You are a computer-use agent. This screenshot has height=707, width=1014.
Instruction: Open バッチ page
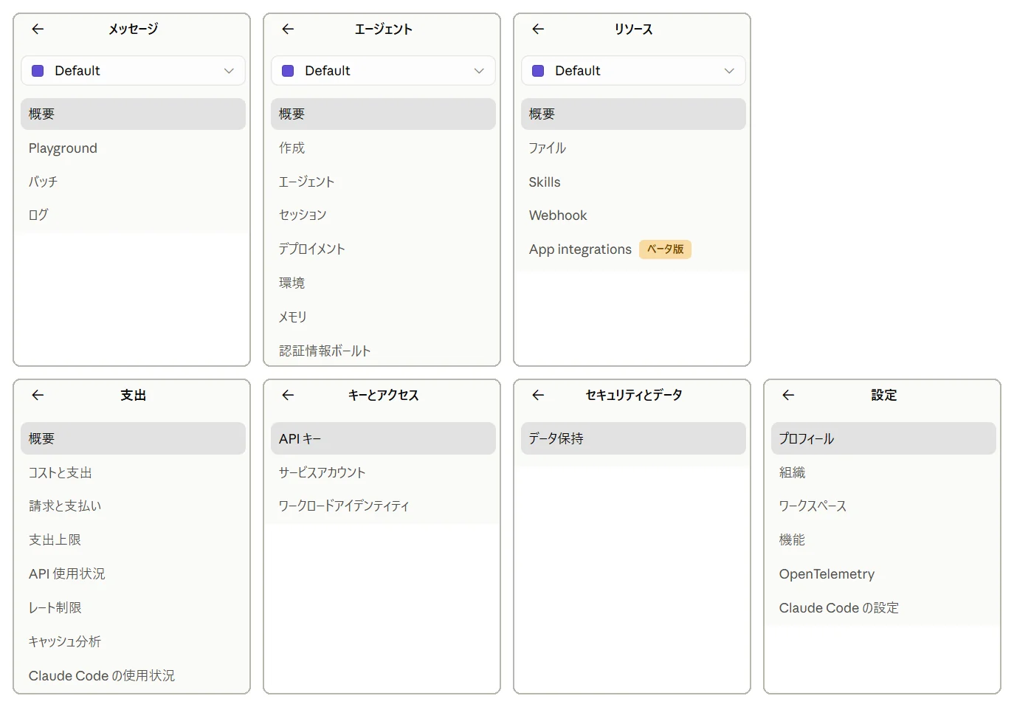(x=133, y=182)
